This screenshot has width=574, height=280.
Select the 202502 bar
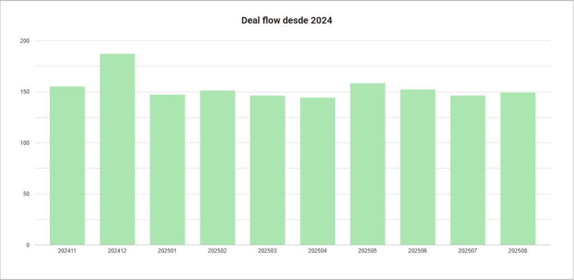click(x=217, y=167)
